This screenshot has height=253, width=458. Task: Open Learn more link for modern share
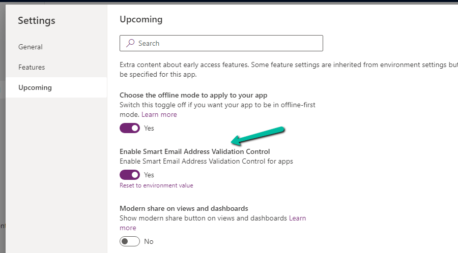coord(297,218)
